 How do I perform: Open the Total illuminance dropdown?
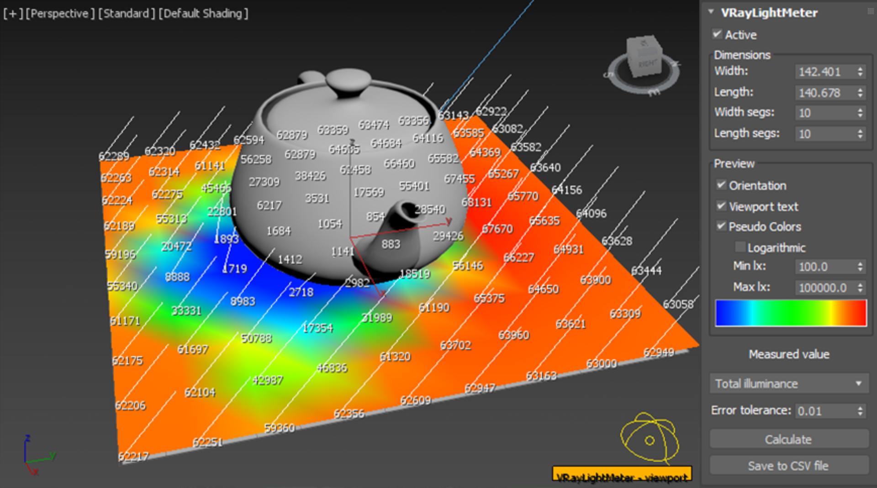click(x=789, y=383)
